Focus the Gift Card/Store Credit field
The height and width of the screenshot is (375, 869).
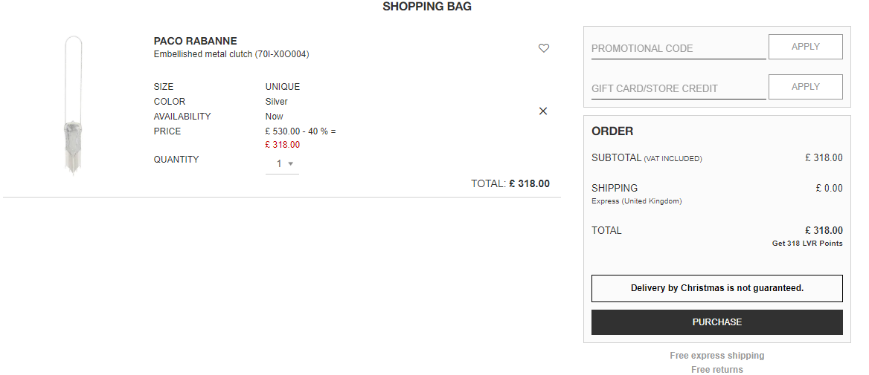click(x=679, y=88)
